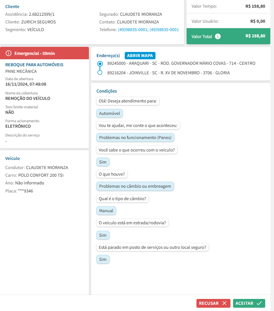Click the red Emergencial - 59min banner
The image size is (274, 311).
pyautogui.click(x=45, y=53)
